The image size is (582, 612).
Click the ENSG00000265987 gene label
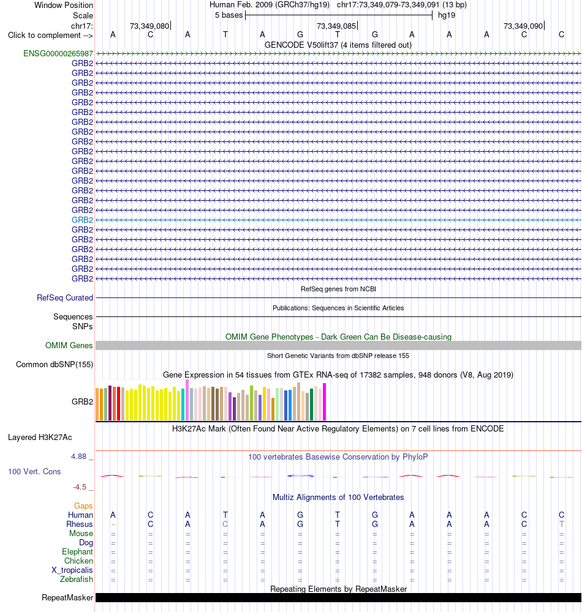[58, 53]
